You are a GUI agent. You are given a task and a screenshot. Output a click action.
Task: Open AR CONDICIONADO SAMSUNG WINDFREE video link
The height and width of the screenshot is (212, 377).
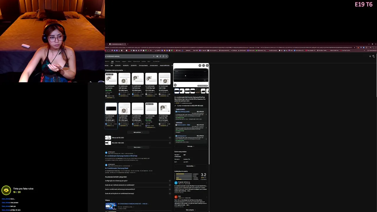point(133,204)
